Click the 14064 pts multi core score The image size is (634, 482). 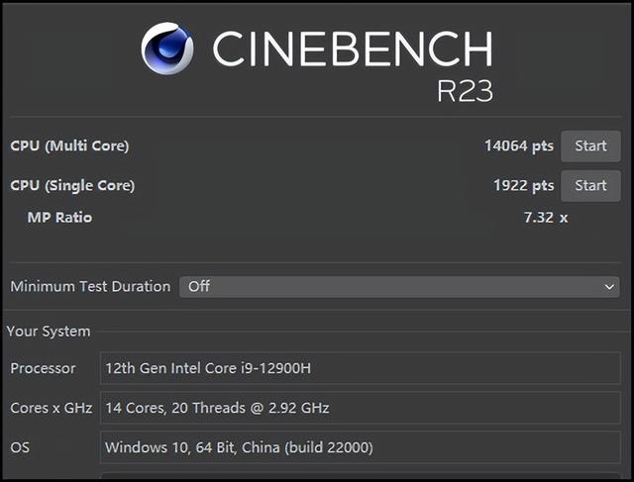coord(519,145)
